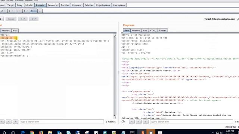This screenshot has height=134, width=239.
Task: Click the plus button in response search bar
Action: (139, 122)
